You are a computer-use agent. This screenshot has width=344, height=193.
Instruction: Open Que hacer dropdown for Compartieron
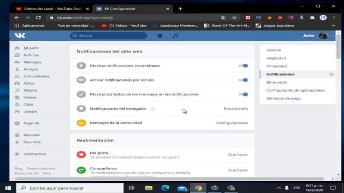point(238,170)
